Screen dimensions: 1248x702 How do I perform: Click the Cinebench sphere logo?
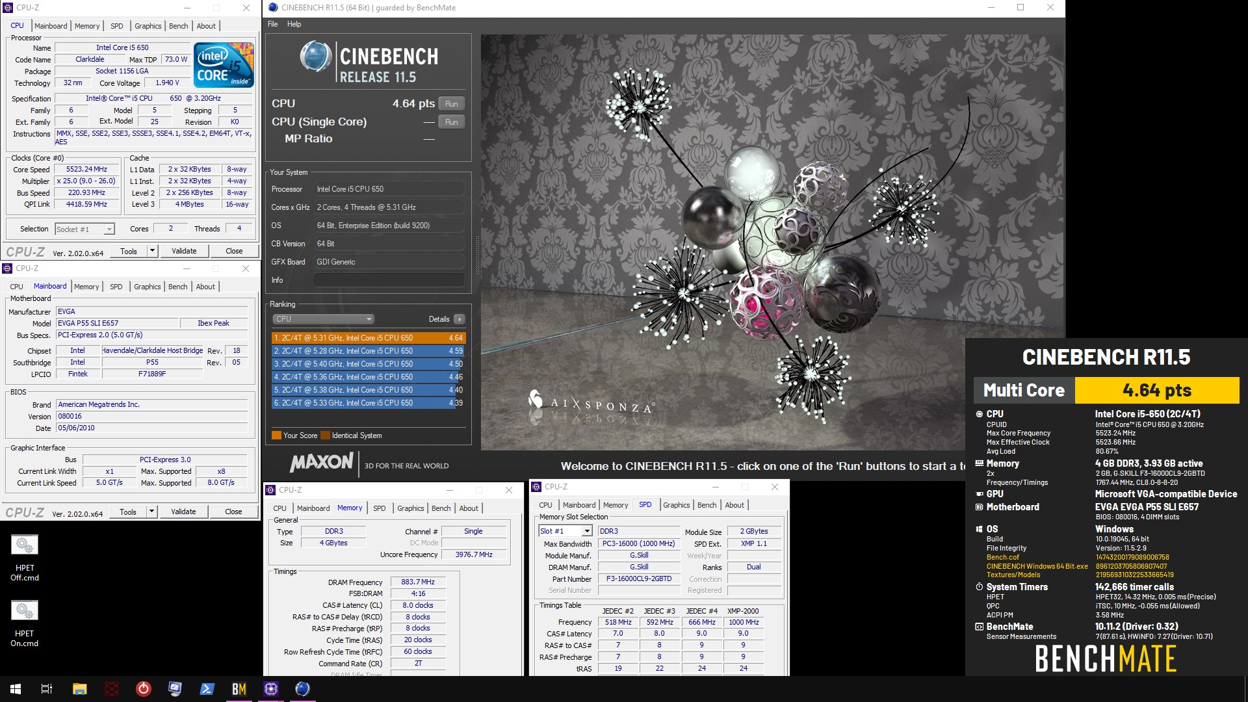pos(316,57)
